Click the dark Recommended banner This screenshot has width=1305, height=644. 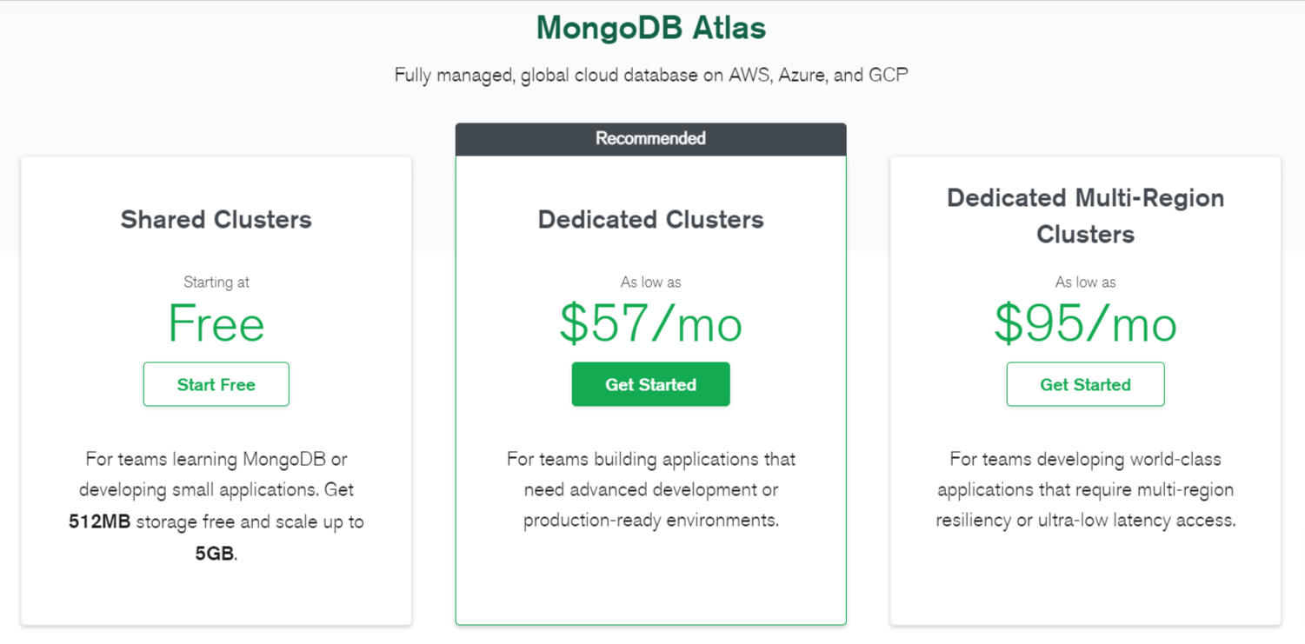(x=650, y=139)
